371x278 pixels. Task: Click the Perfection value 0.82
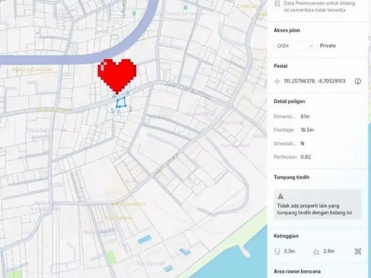tap(305, 157)
